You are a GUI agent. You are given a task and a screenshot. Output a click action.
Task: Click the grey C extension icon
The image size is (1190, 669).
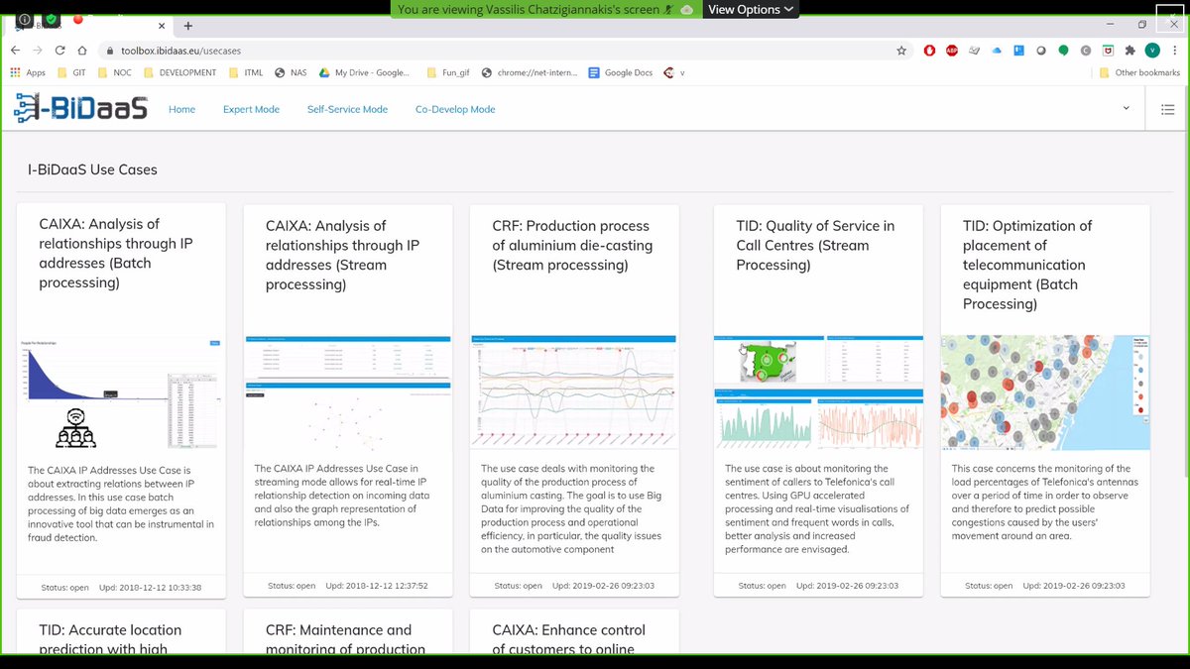(x=1085, y=50)
